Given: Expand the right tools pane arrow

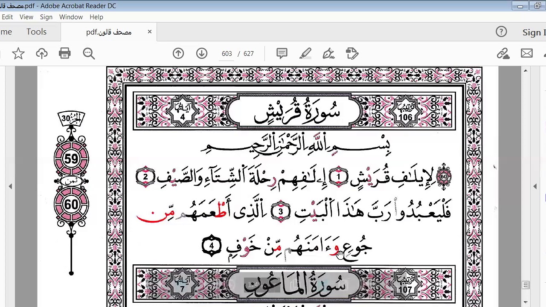Looking at the screenshot, I should pos(535,186).
